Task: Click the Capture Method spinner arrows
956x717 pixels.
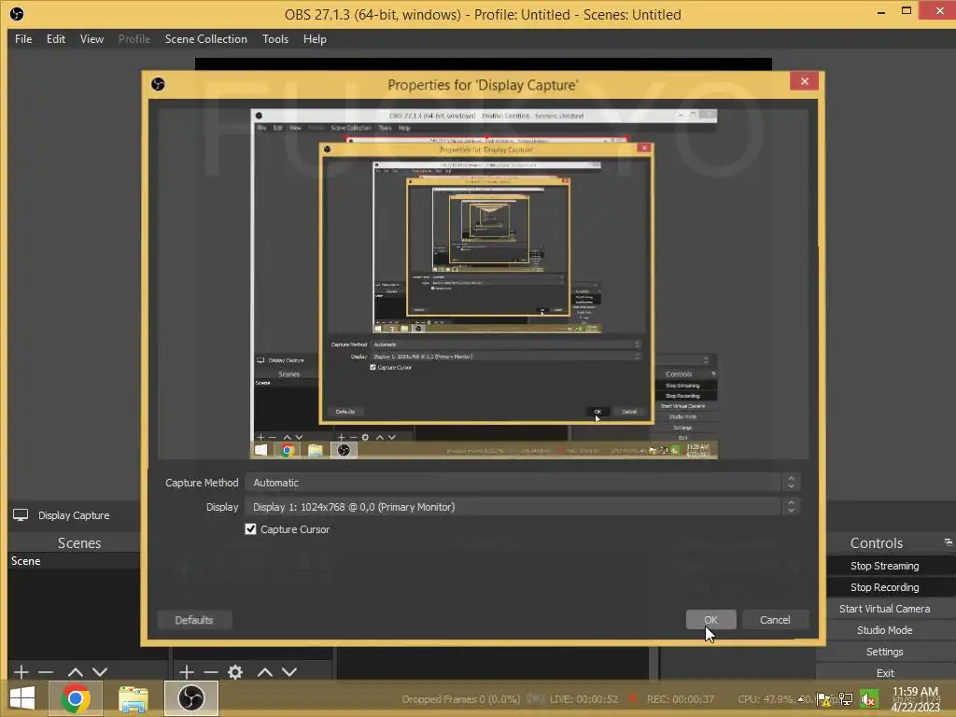Action: coord(791,483)
